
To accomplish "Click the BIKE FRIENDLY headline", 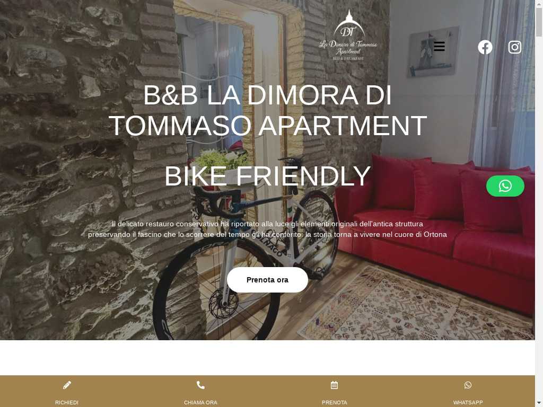I will point(267,176).
